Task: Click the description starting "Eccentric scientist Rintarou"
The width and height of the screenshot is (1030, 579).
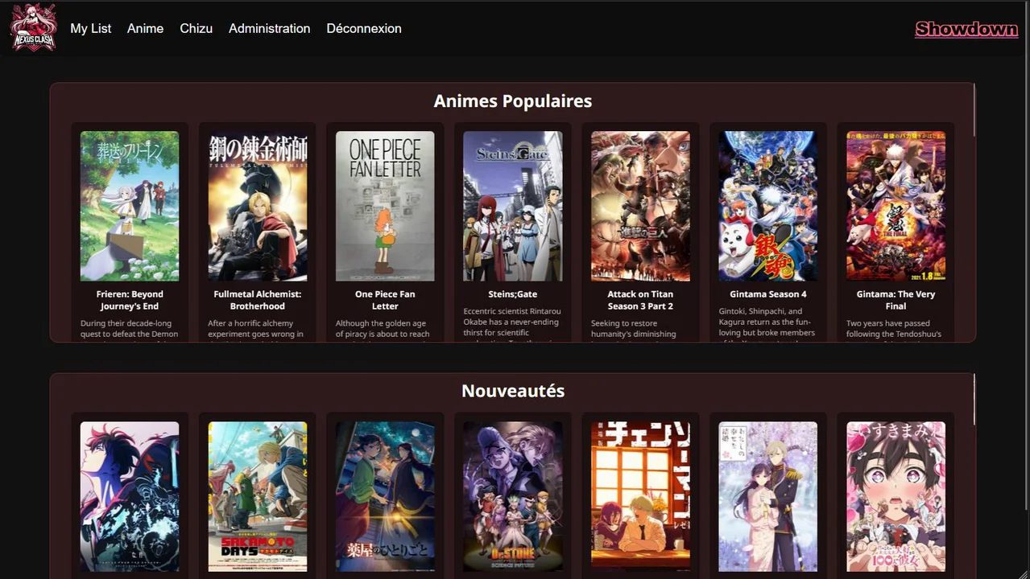Action: tap(513, 325)
